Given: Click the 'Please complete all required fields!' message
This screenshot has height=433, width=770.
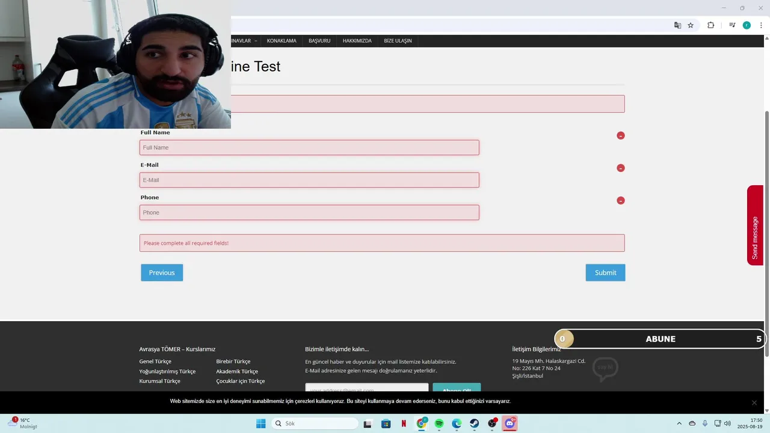Looking at the screenshot, I should point(186,243).
